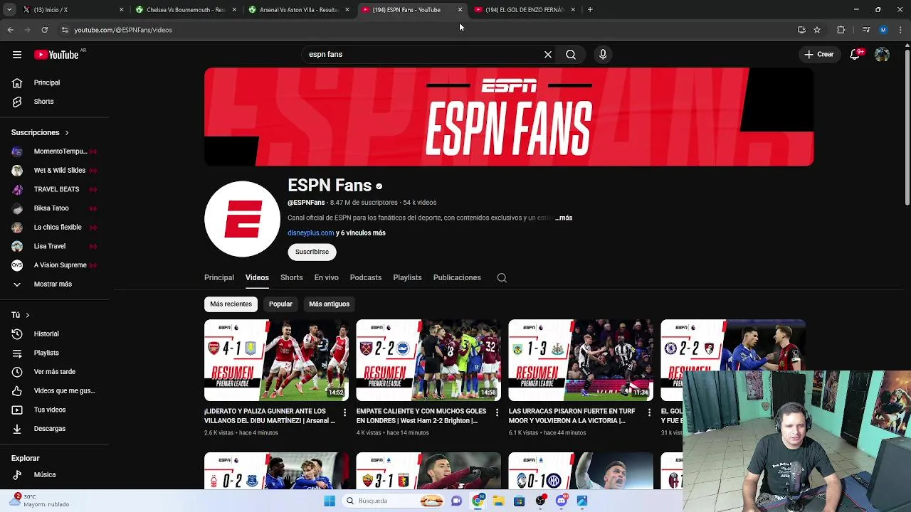Open options menu for Arsenal video
The image size is (911, 512).
[344, 412]
